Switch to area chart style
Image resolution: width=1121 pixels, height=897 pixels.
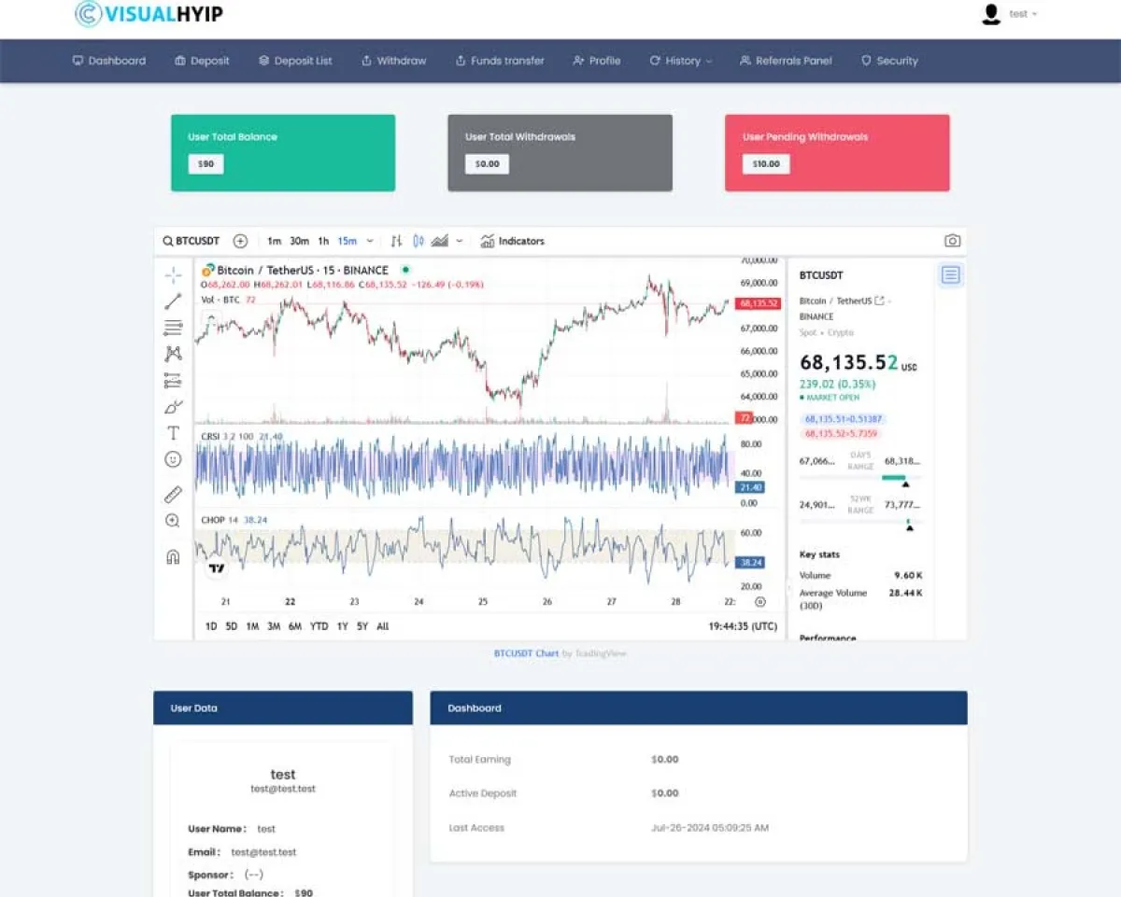pos(439,241)
